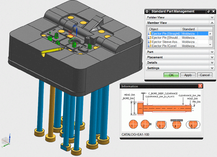
Task: Expand the Settings section
Action: point(212,68)
